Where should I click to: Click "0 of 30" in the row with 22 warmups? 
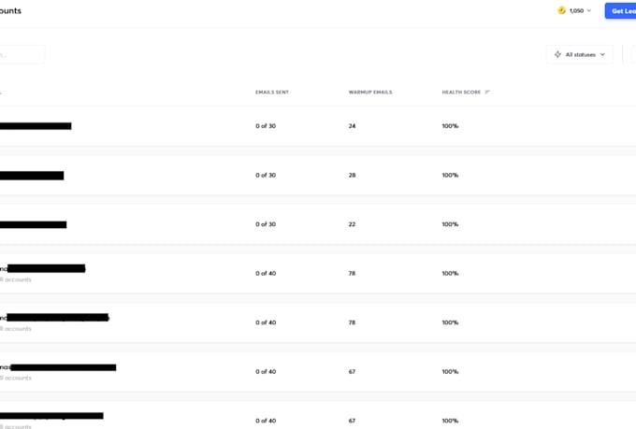tap(266, 224)
